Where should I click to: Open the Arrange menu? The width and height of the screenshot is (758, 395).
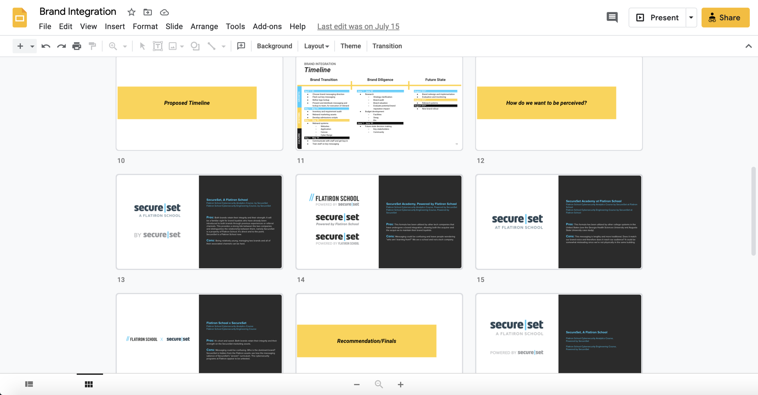click(204, 26)
